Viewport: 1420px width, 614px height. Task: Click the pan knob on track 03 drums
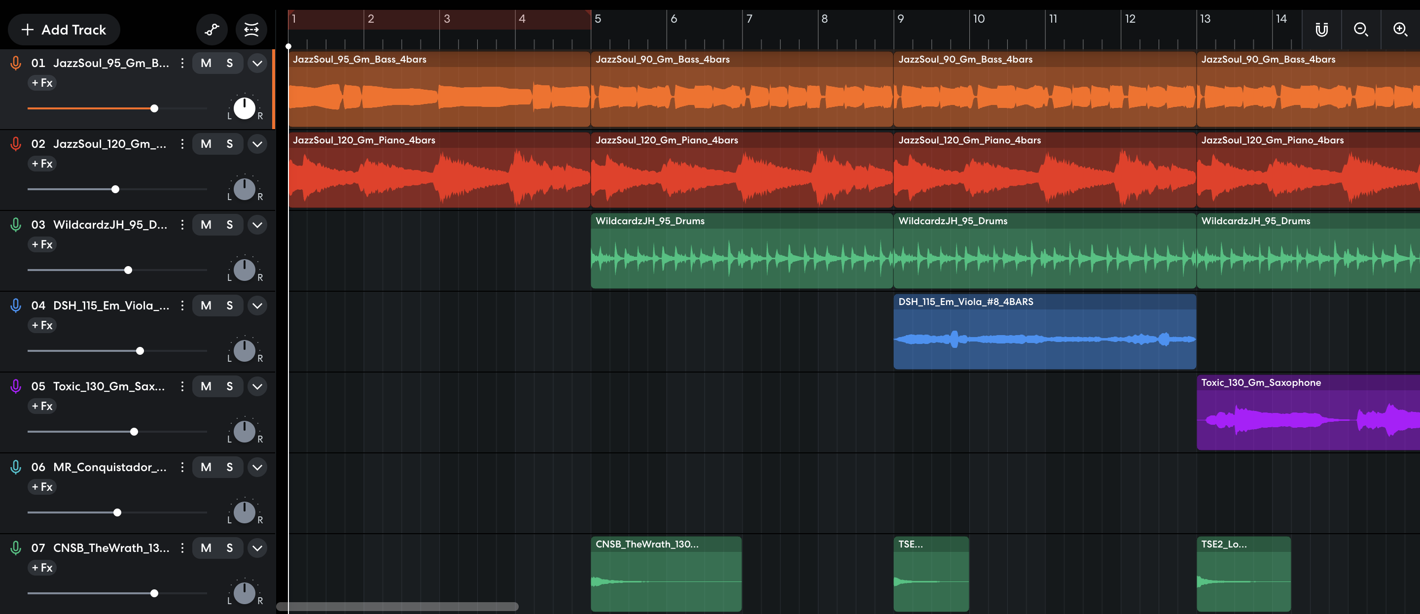tap(244, 270)
